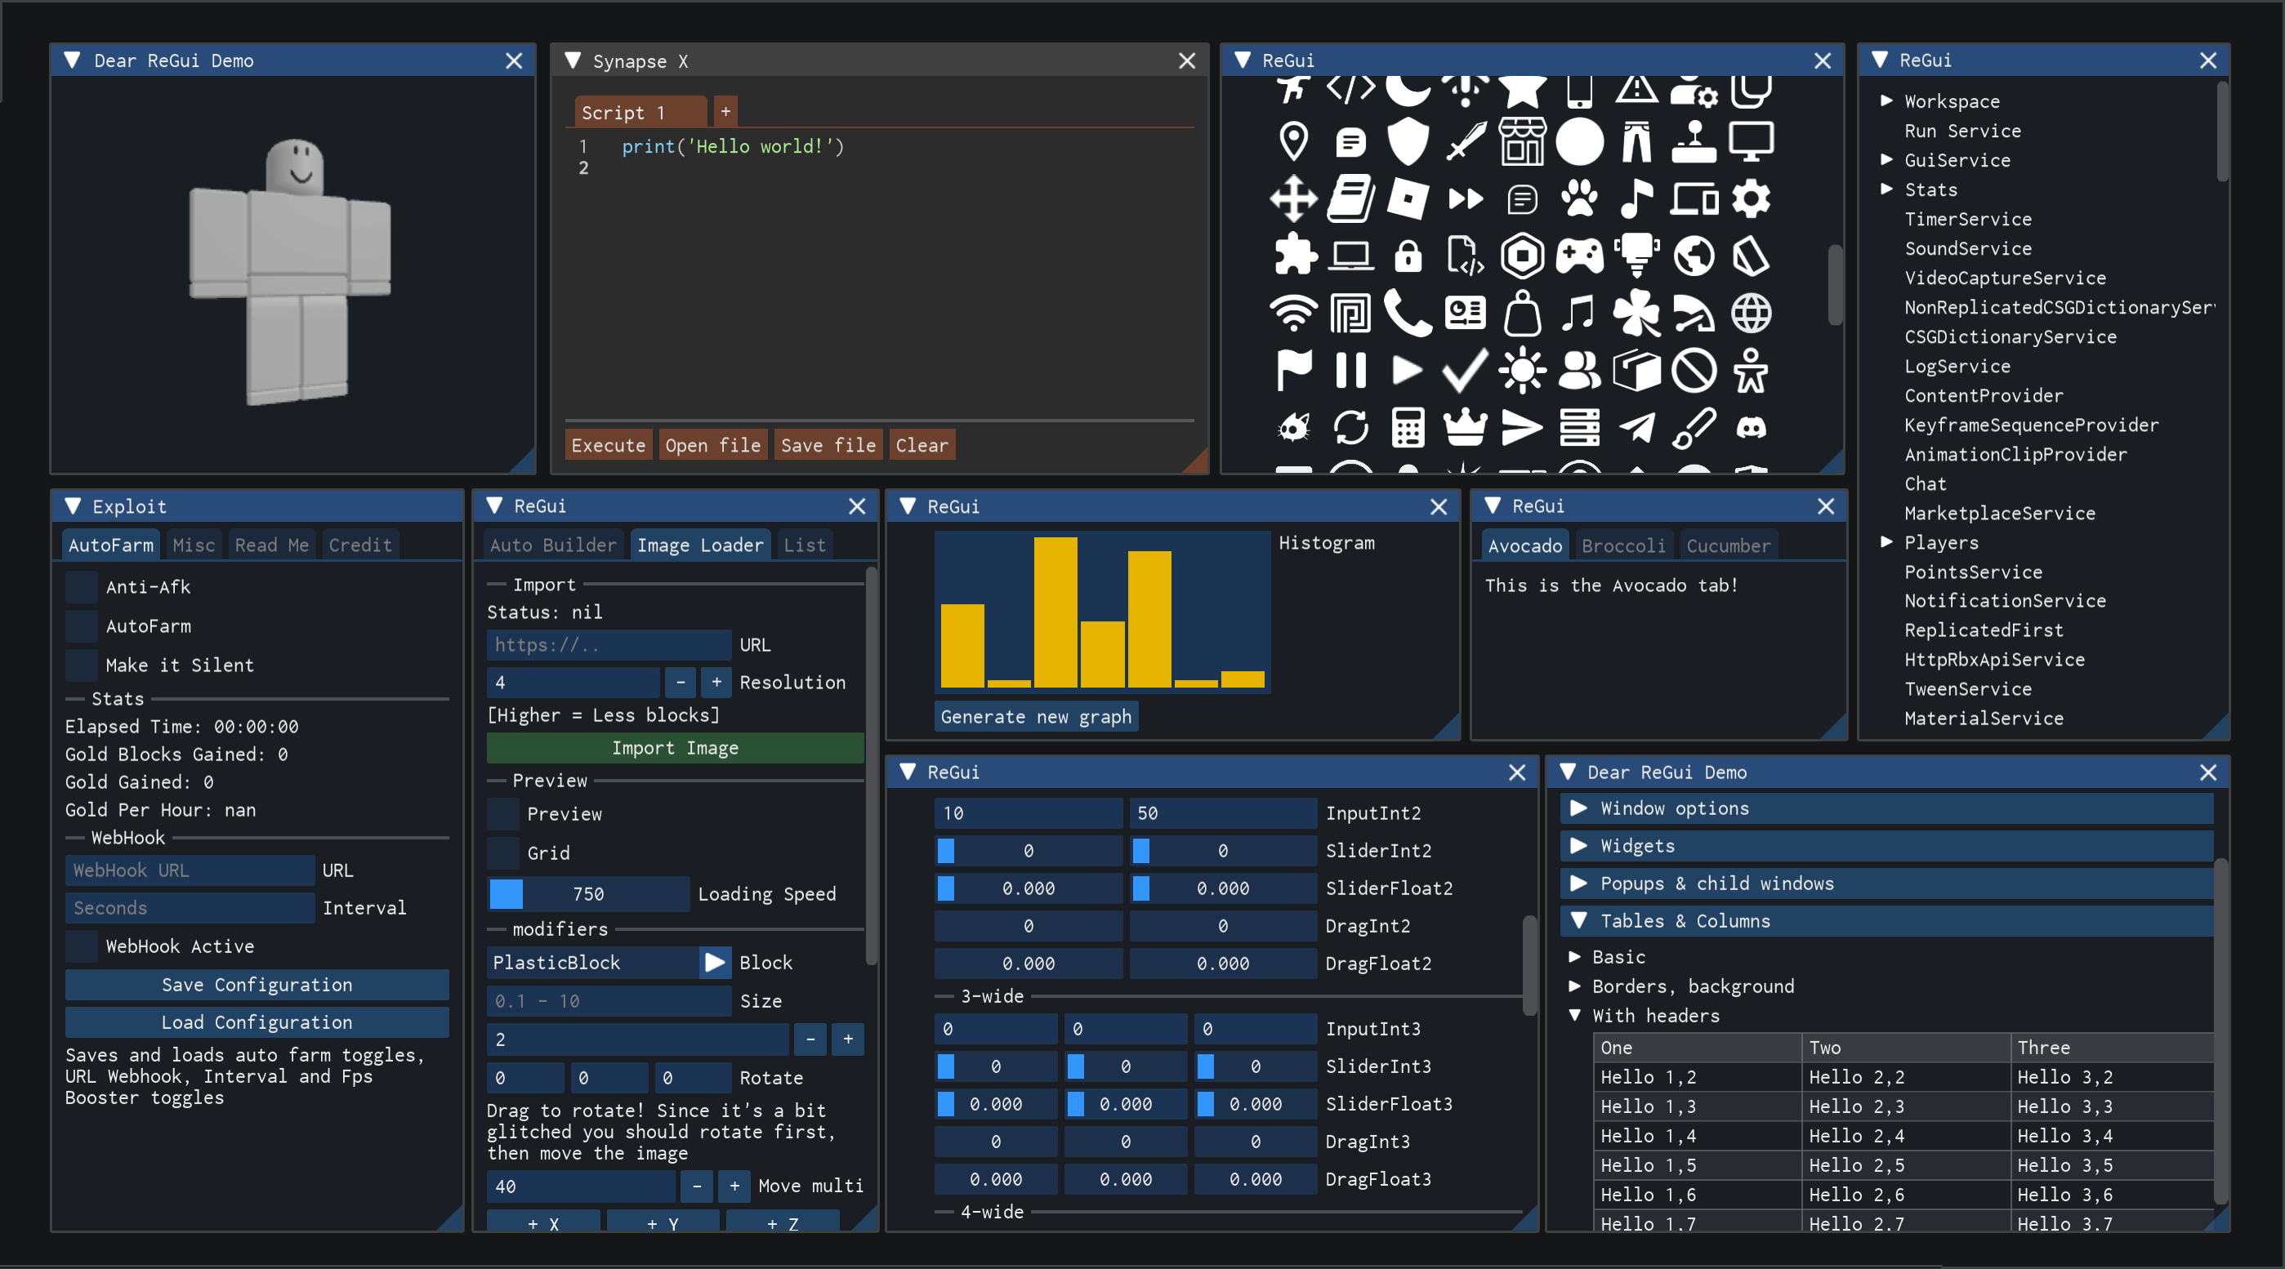Check the Grid preview option
Screen dimensions: 2285x1269
(504, 853)
